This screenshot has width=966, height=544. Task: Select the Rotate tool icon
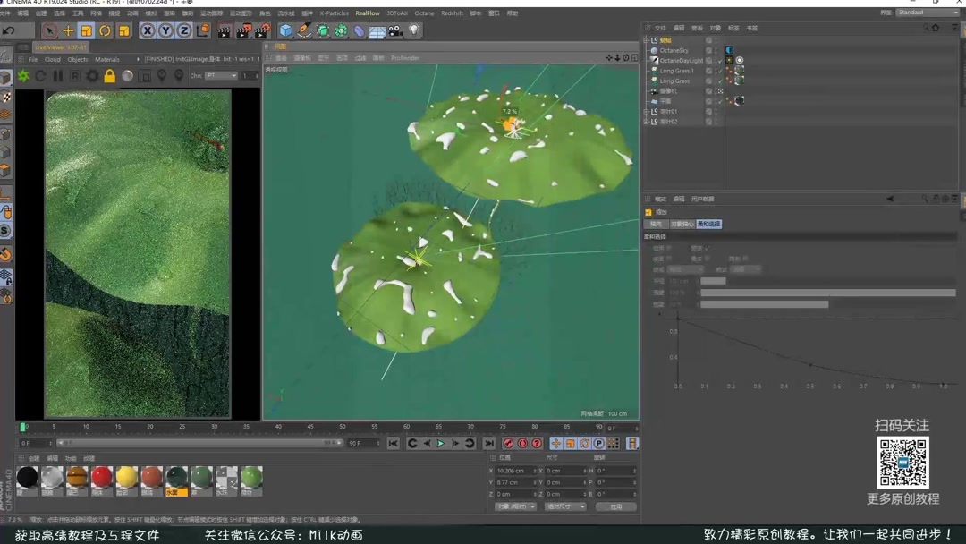105,30
